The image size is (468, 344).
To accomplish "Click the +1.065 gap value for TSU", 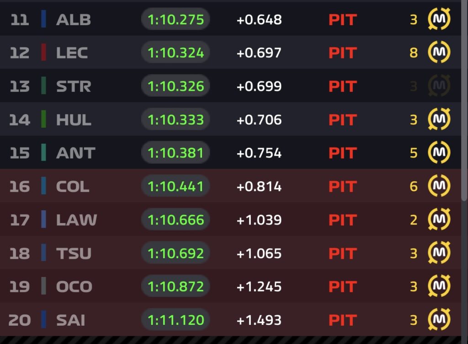I will point(259,253).
